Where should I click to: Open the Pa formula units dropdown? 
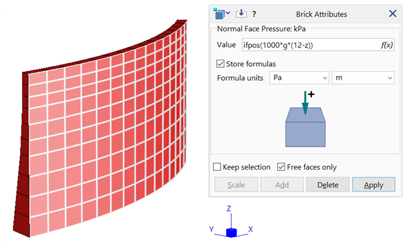point(299,78)
